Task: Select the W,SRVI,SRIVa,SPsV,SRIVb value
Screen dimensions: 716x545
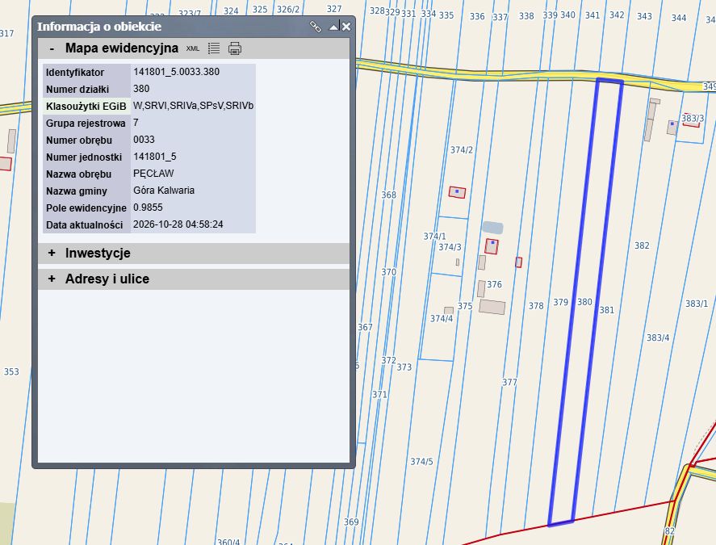Action: point(193,106)
